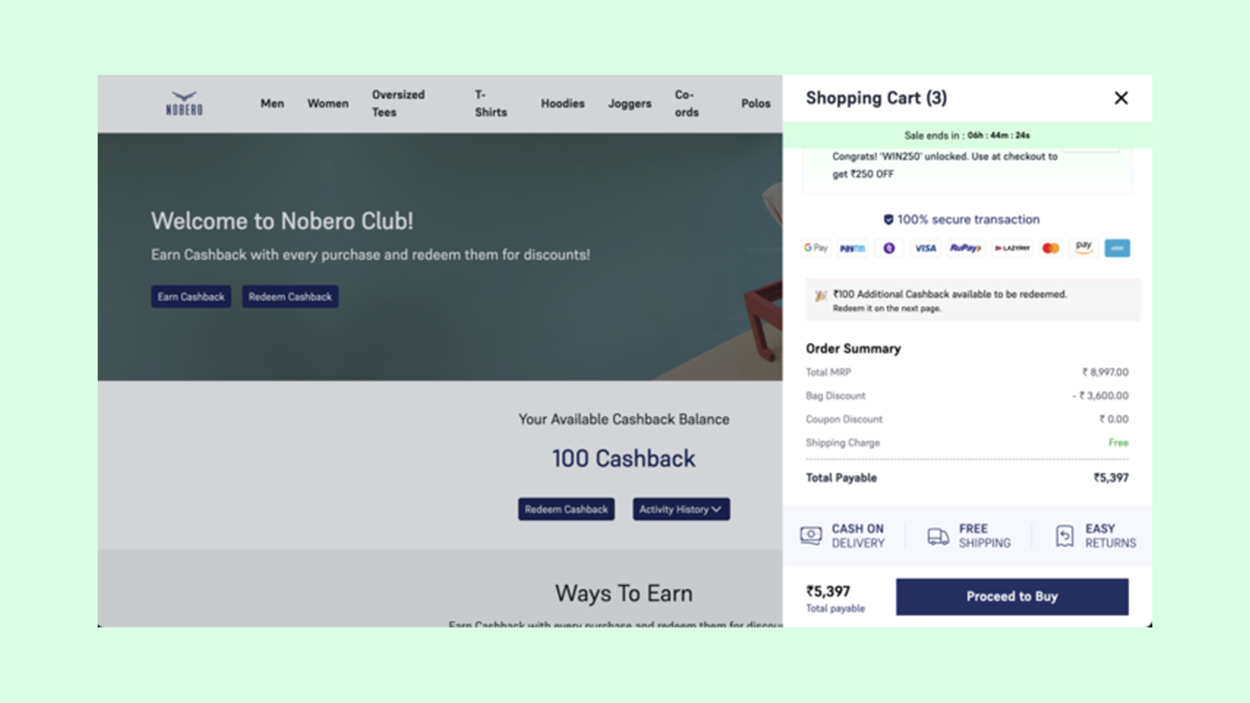Select the RuPay payment icon
1250x703 pixels.
tap(965, 248)
